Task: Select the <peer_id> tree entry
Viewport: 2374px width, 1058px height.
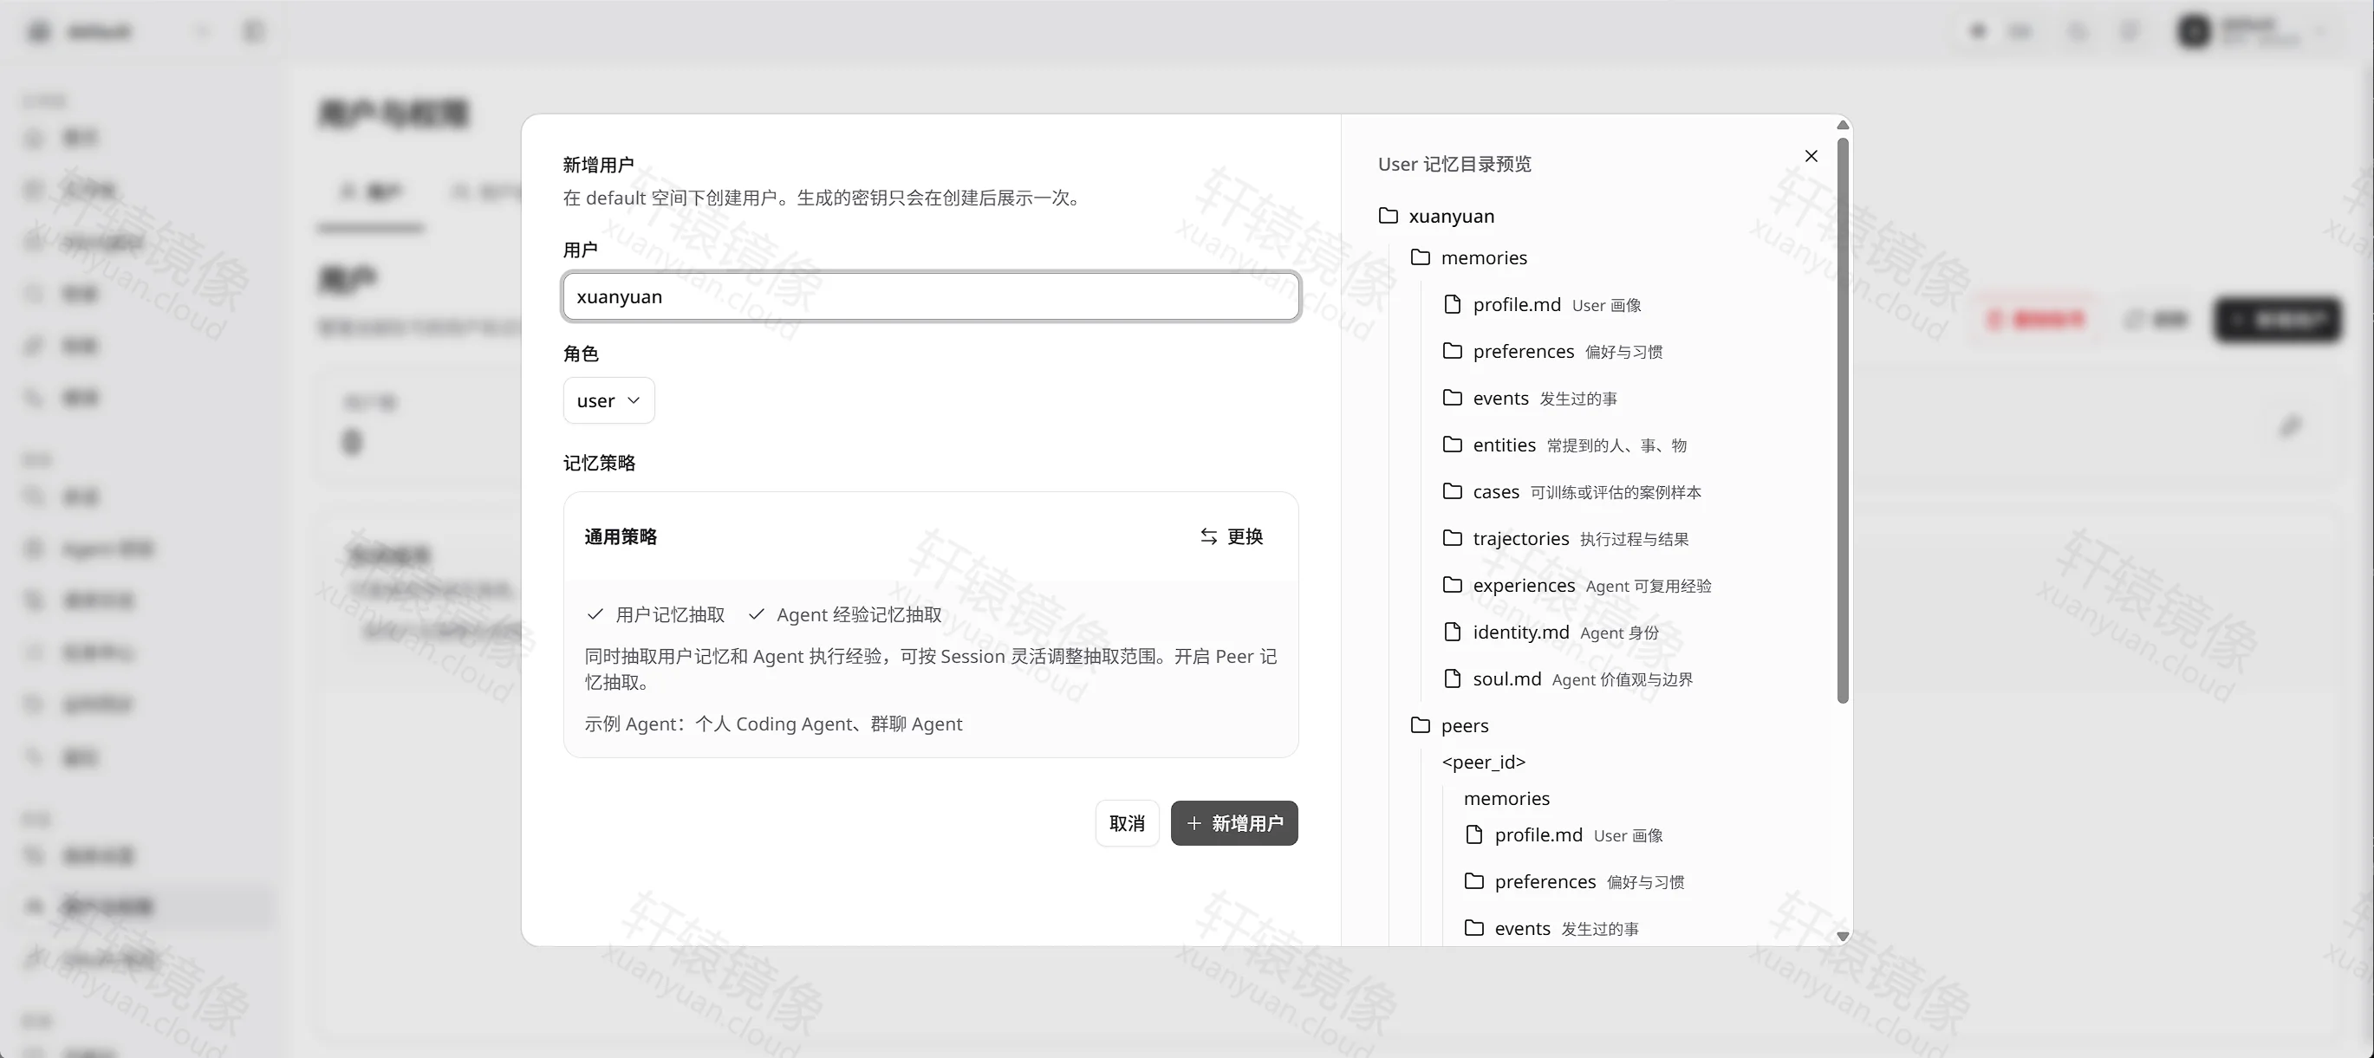Action: 1484,763
